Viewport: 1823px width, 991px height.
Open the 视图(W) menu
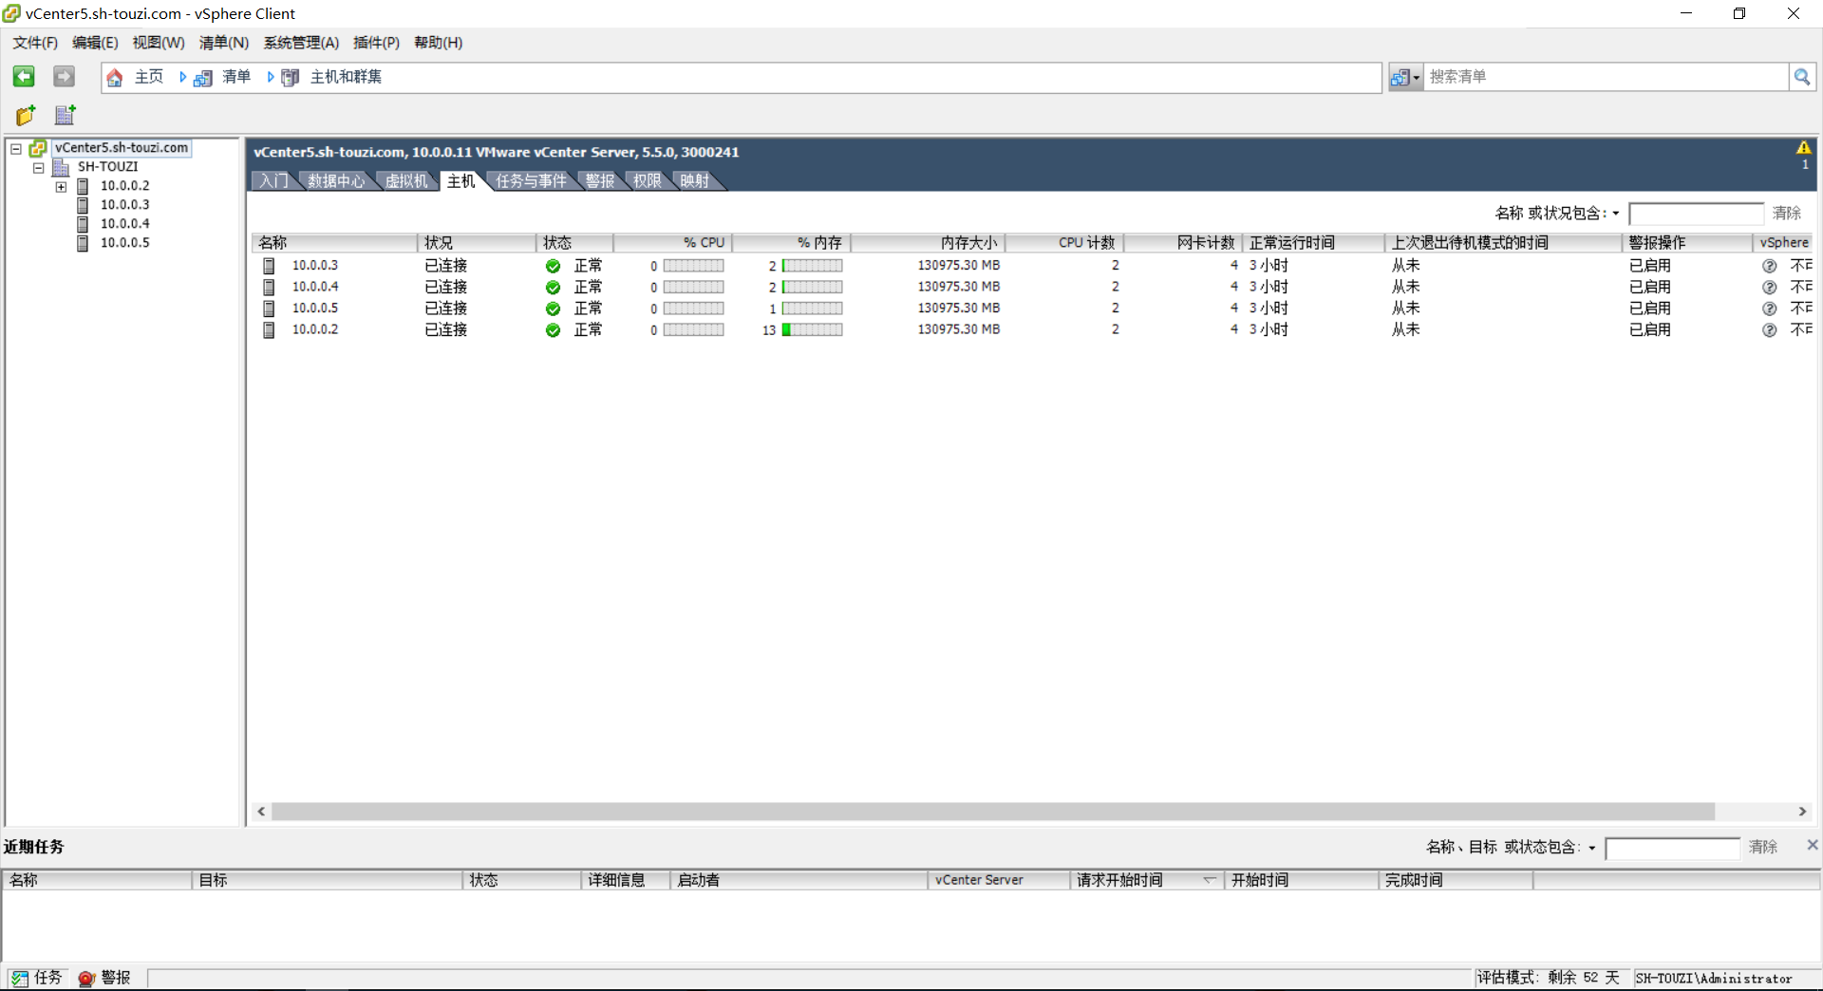pos(159,43)
